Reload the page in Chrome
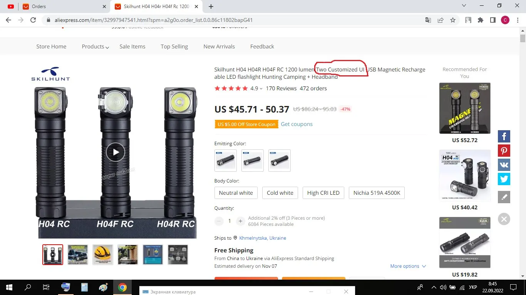 point(33,20)
